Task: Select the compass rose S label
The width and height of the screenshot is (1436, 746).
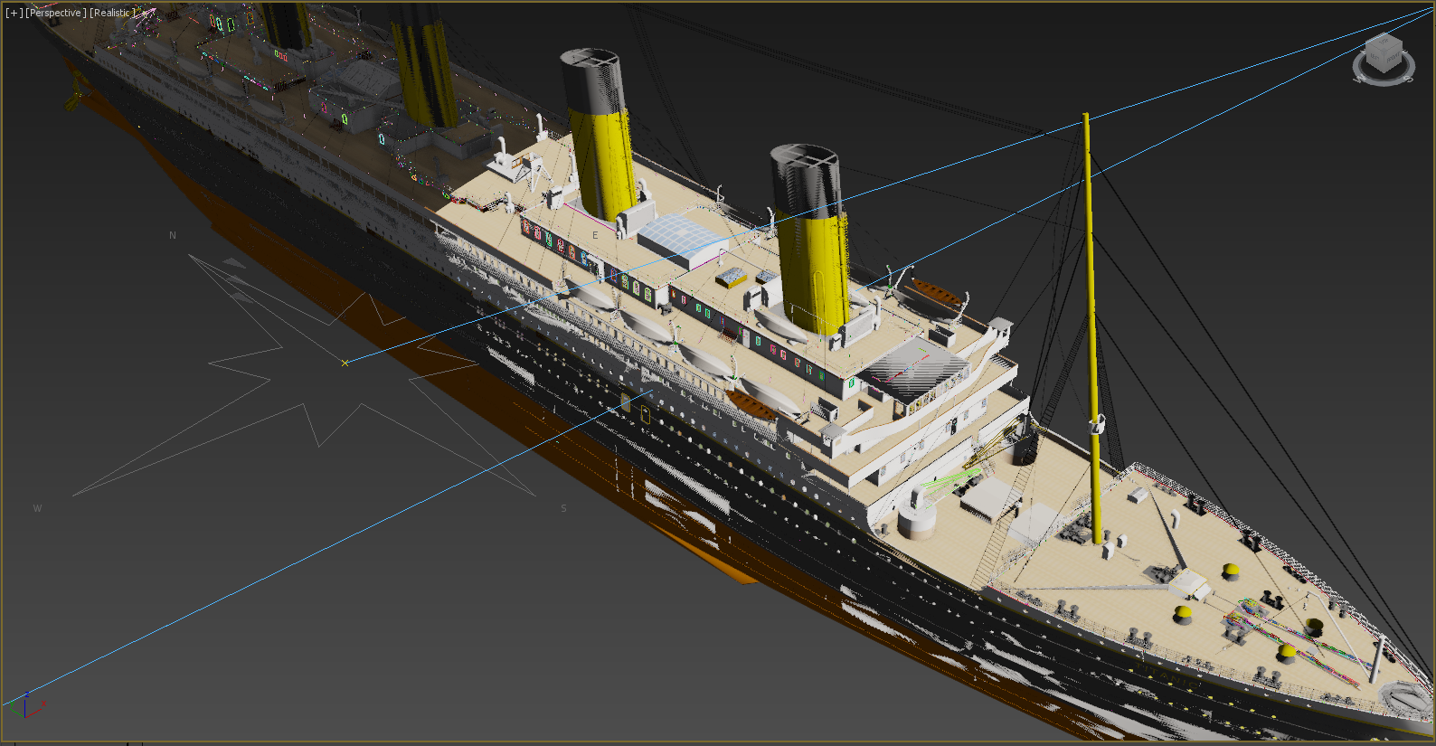Action: point(563,508)
